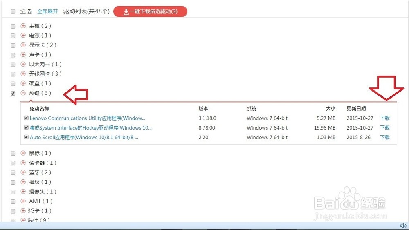This screenshot has height=230, width=409.
Task: Click plus icon next to 鼠标
Action: click(x=23, y=153)
